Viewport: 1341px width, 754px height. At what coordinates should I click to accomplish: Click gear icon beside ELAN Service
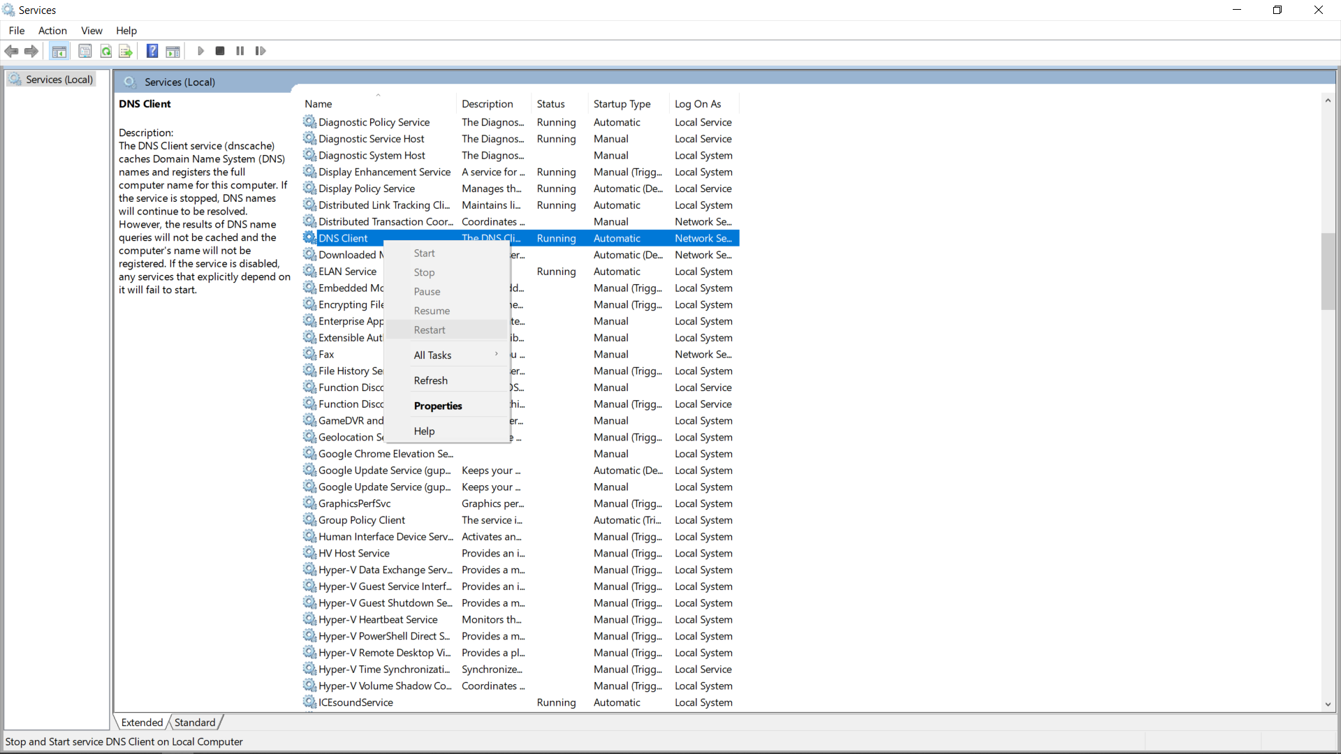point(309,271)
